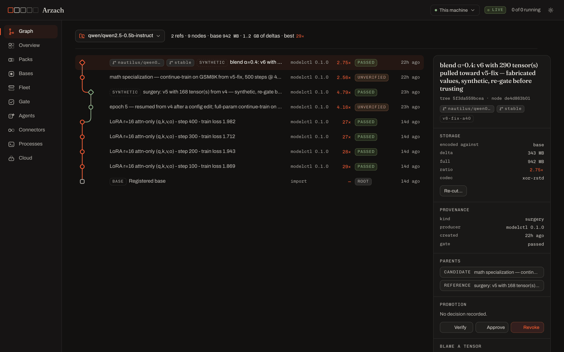Screen dimensions: 564x352
Task: Click the Re-cut... button
Action: [x=453, y=191]
